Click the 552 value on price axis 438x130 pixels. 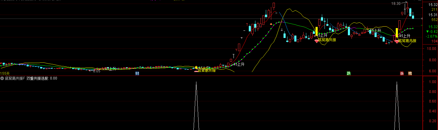434,20
